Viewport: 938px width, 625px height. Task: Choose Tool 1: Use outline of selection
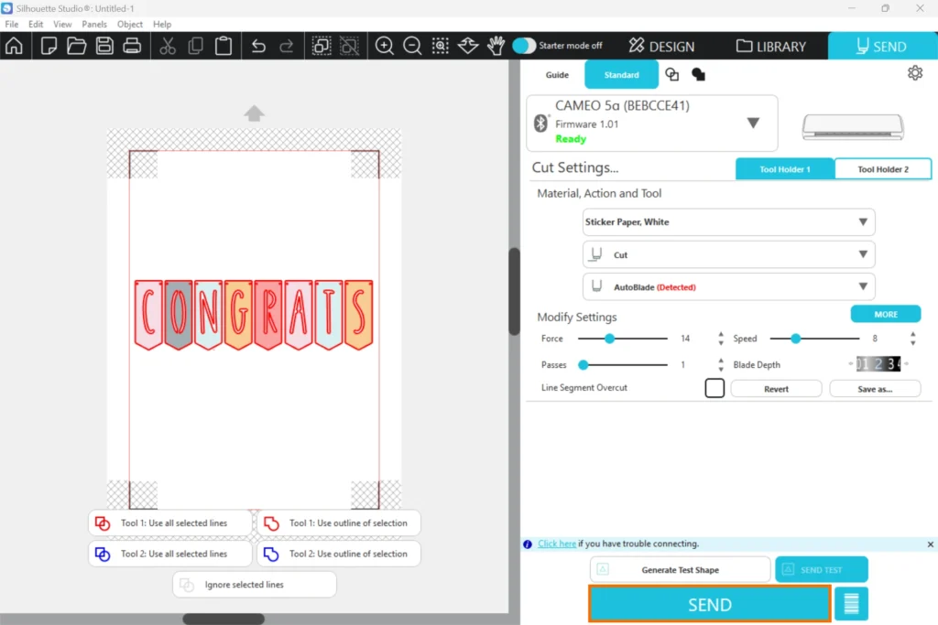pyautogui.click(x=338, y=523)
